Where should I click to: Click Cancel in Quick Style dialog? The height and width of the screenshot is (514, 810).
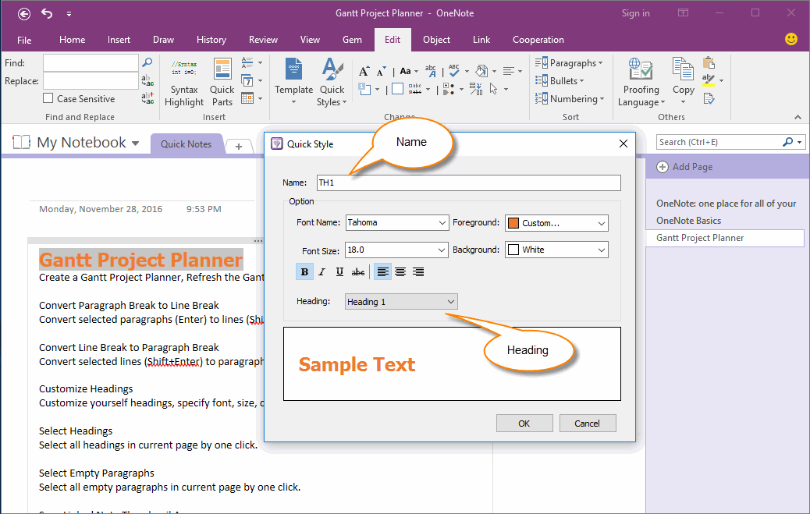coord(588,424)
